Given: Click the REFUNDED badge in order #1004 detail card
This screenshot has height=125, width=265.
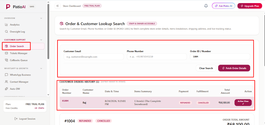Looking at the screenshot, I should [85, 121].
